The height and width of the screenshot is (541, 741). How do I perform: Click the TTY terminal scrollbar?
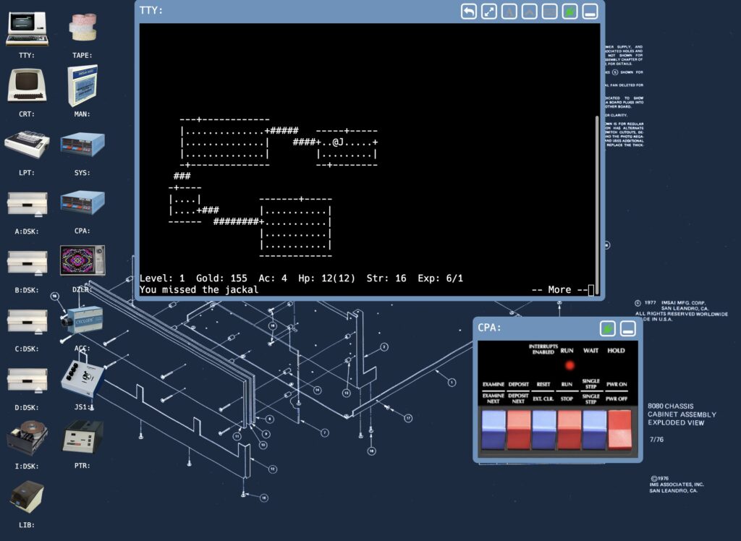pos(597,205)
